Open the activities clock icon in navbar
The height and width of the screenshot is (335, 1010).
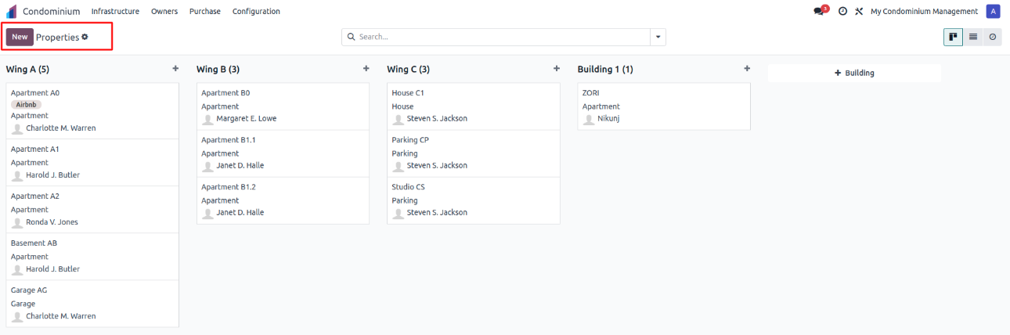tap(842, 12)
